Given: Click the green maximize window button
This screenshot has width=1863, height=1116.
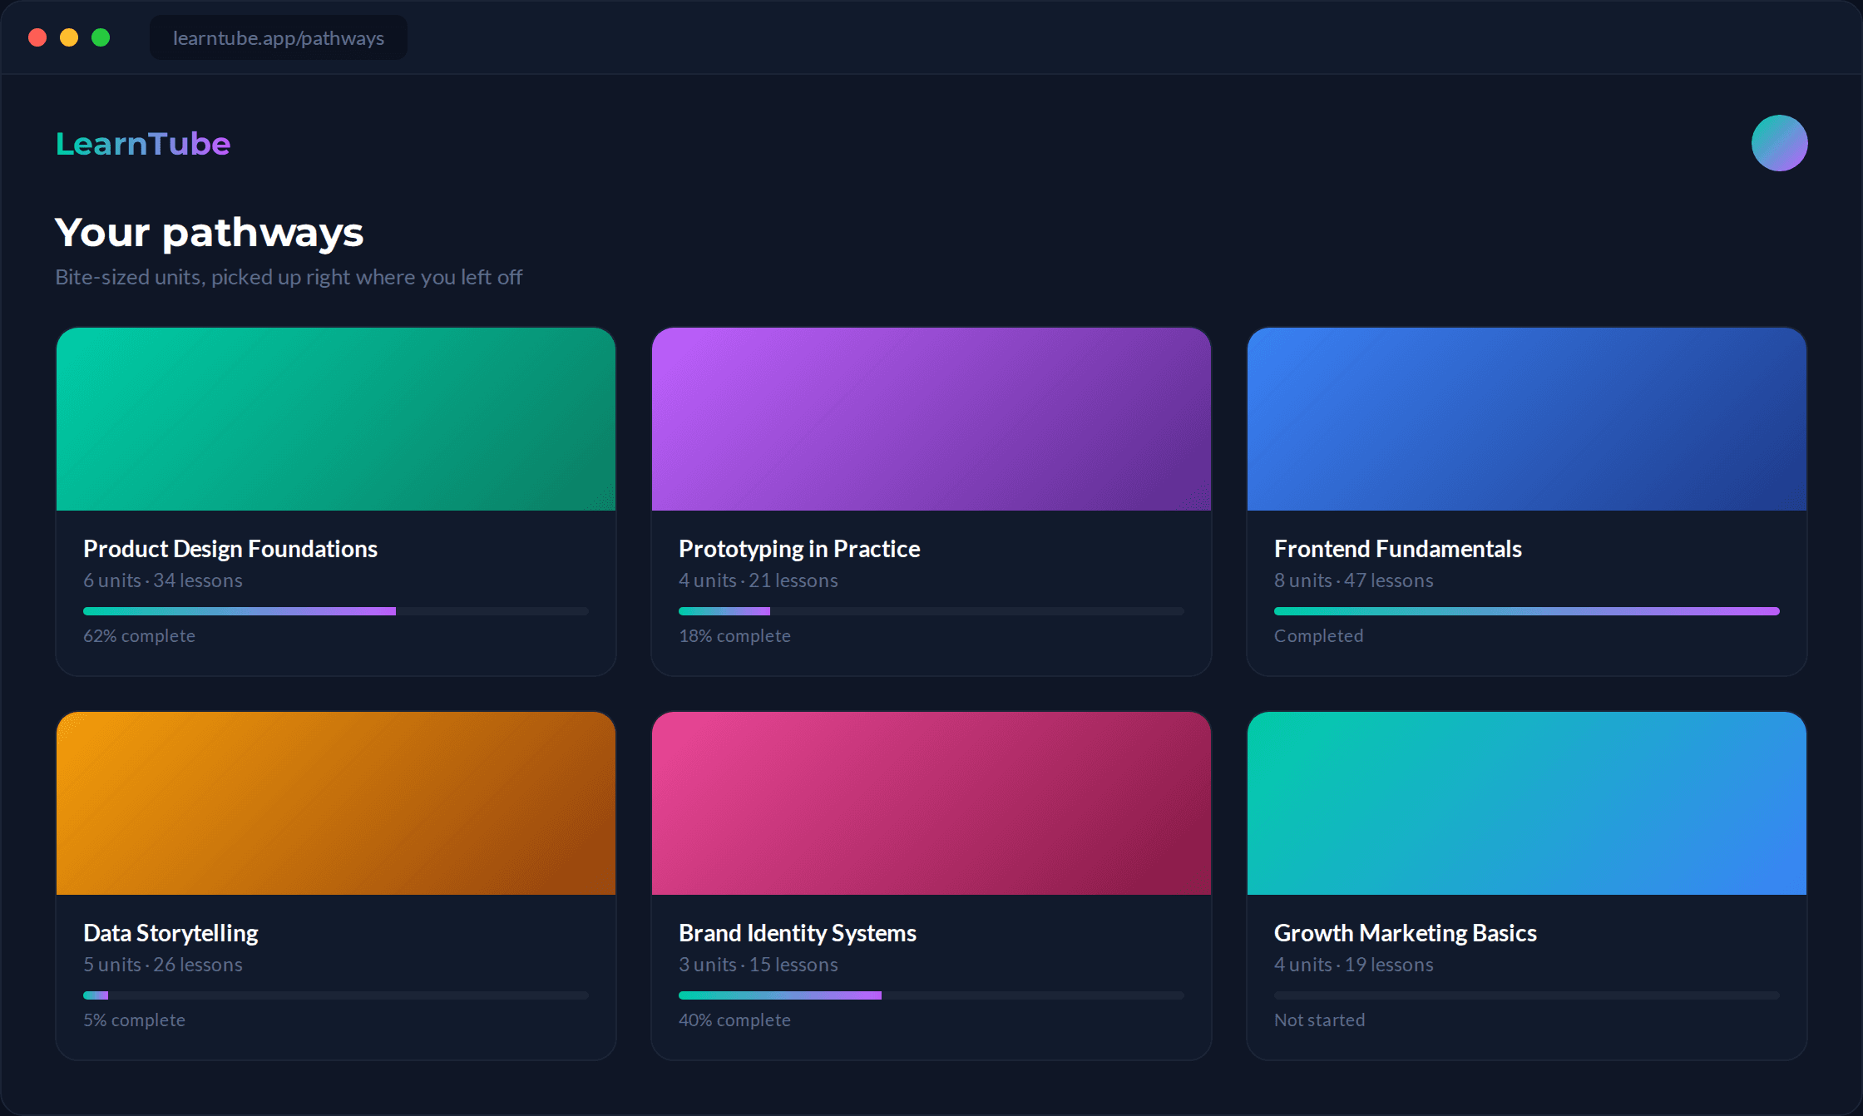Looking at the screenshot, I should (101, 37).
